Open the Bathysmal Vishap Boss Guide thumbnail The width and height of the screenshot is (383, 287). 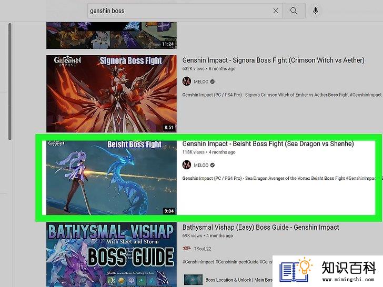[112, 254]
